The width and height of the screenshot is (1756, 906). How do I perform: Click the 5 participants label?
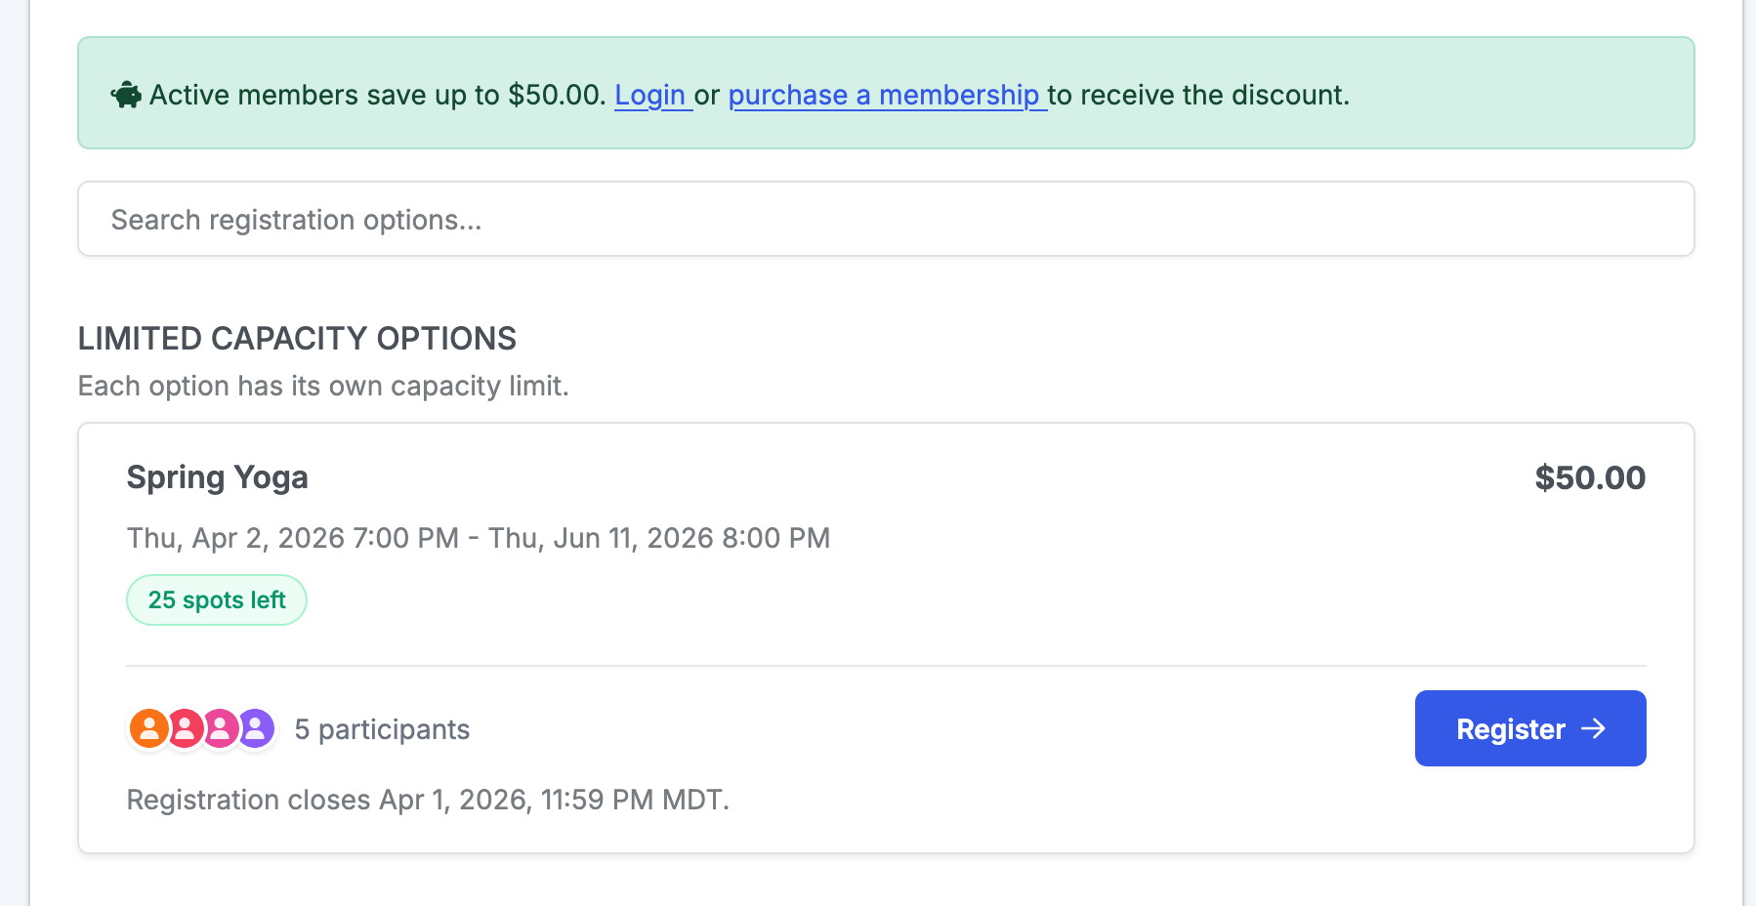pyautogui.click(x=382, y=729)
